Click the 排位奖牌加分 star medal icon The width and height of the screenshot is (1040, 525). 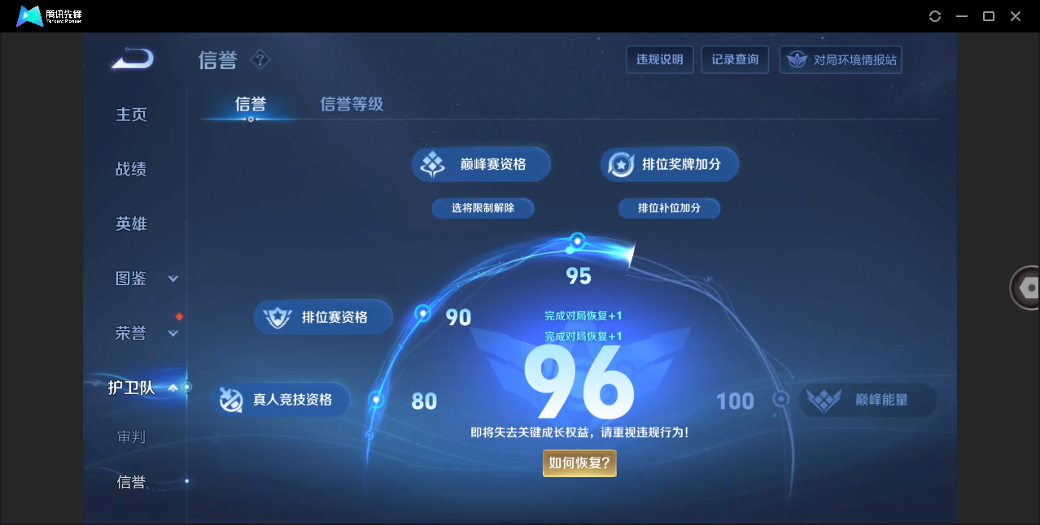click(x=621, y=164)
